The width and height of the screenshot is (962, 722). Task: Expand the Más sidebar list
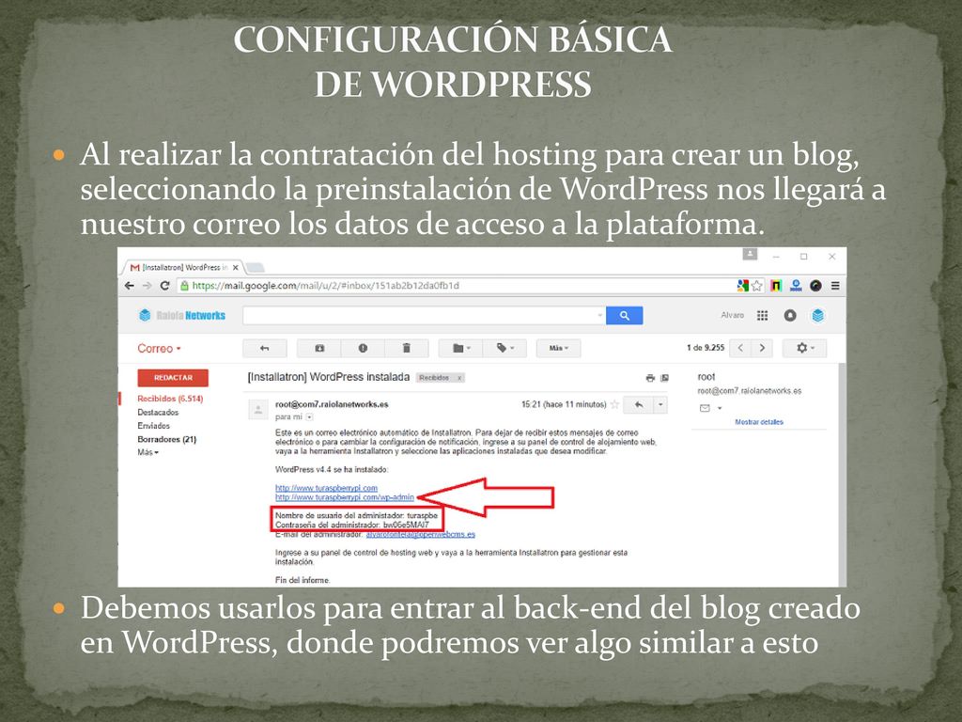[x=147, y=452]
